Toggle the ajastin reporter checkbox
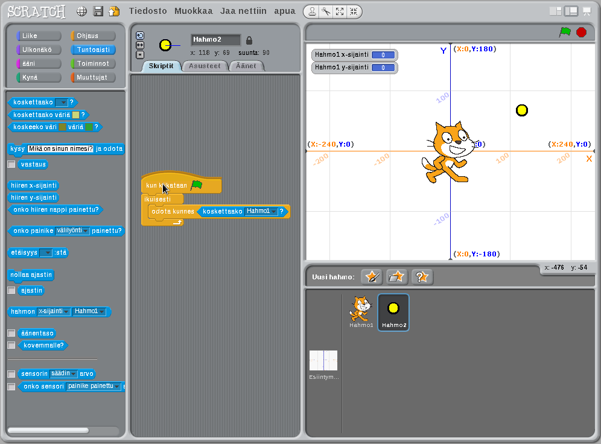Screen dimensions: 601x444 11,290
